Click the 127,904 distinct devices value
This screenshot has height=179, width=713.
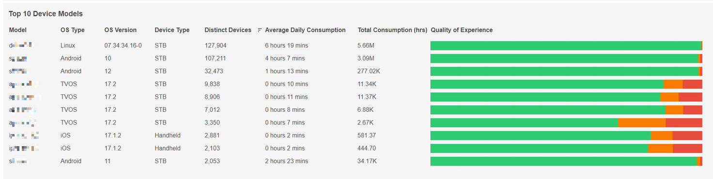(x=216, y=45)
